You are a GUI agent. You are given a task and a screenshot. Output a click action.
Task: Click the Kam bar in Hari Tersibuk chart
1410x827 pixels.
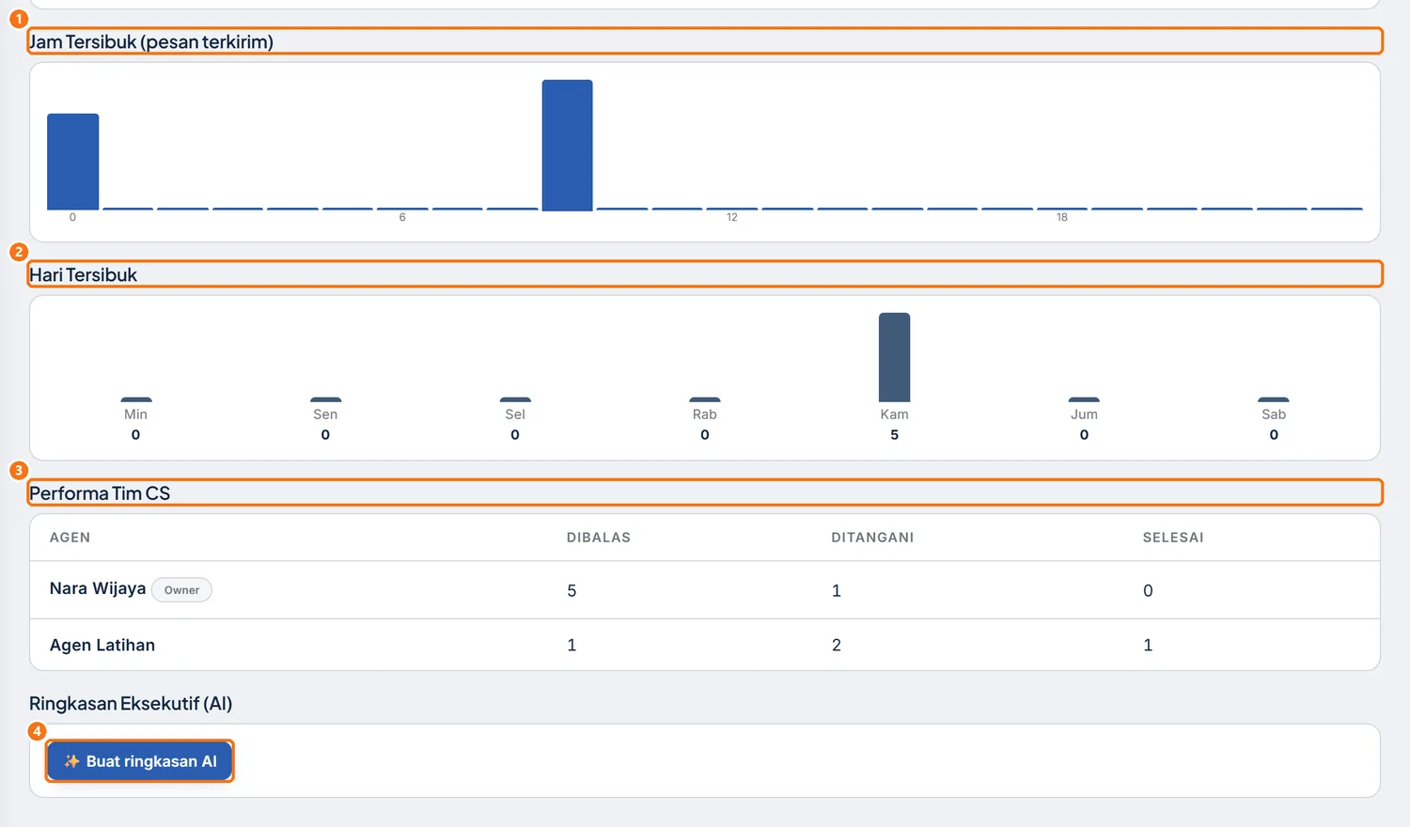pos(894,357)
